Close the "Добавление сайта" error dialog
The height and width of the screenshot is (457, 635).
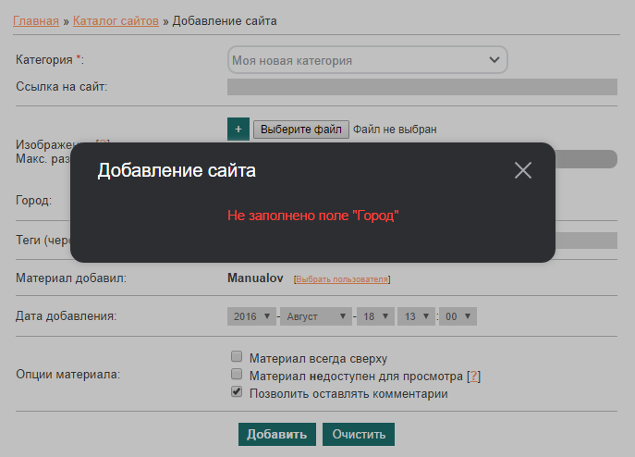523,170
